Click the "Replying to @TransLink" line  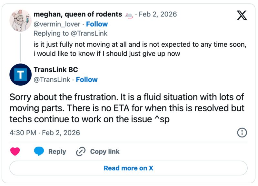pyautogui.click(x=70, y=33)
